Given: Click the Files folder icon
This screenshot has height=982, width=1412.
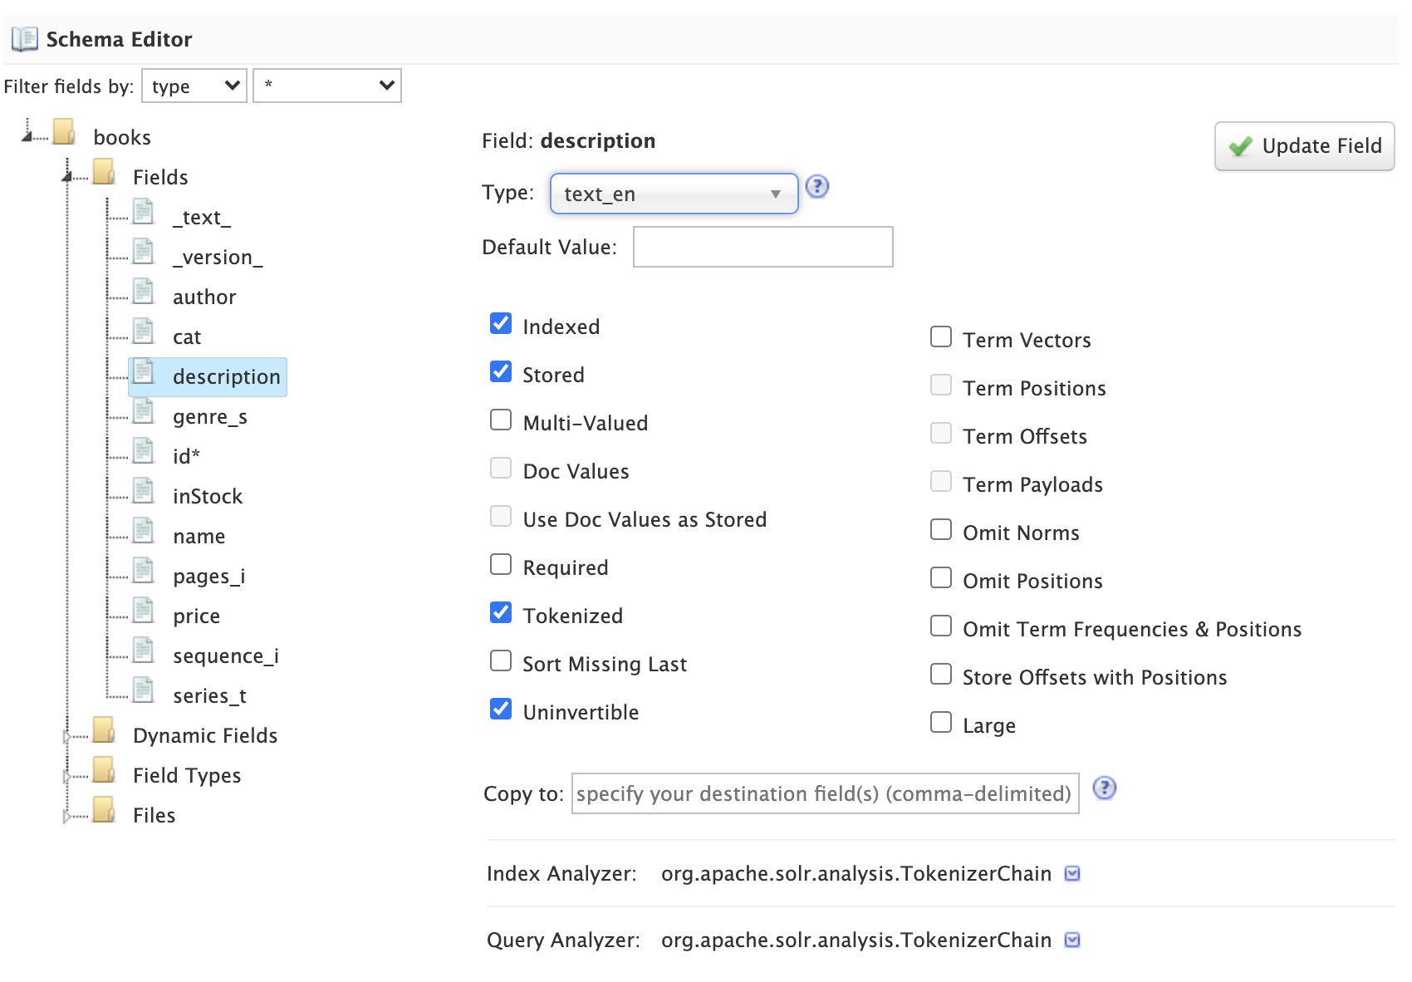Looking at the screenshot, I should point(104,811).
